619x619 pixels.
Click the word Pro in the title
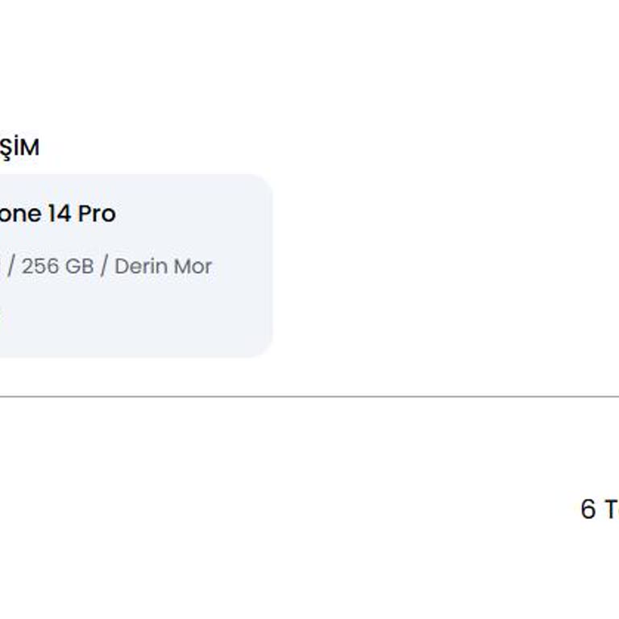pyautogui.click(x=97, y=214)
